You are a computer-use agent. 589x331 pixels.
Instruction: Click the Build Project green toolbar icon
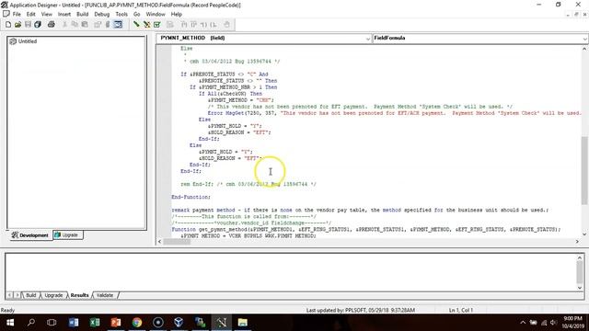tap(136, 25)
